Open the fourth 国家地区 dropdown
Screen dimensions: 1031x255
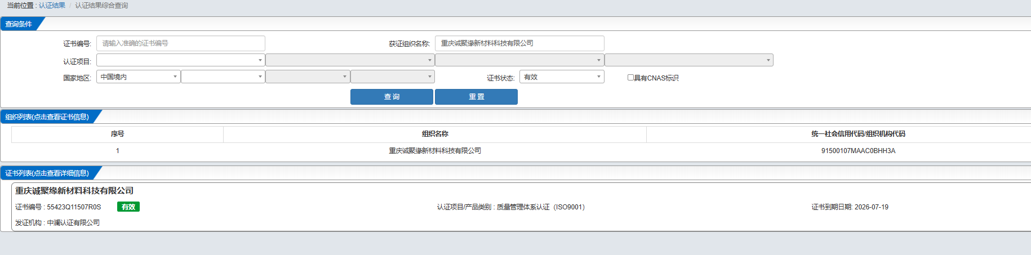click(393, 77)
